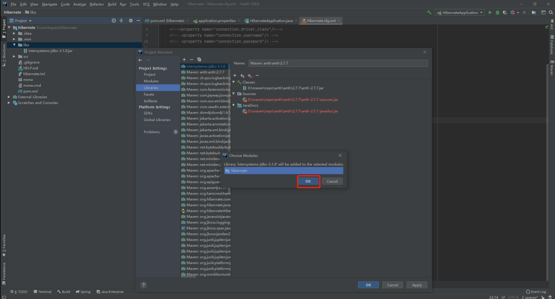Click the library Name input field

[x=338, y=63]
